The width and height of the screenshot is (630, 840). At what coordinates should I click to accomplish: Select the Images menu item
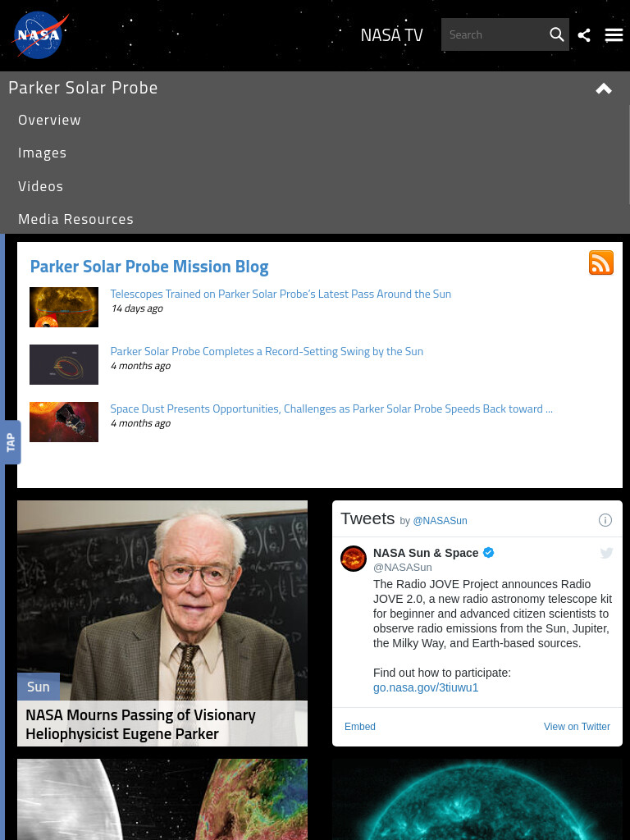click(x=43, y=153)
